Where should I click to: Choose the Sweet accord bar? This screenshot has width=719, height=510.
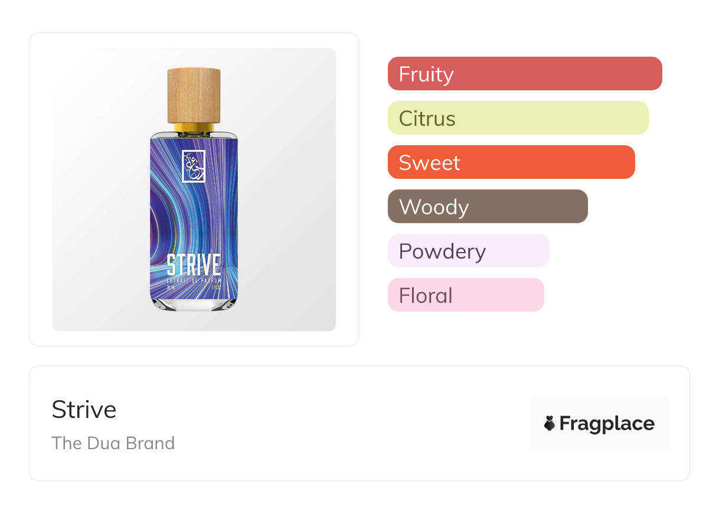pos(511,162)
